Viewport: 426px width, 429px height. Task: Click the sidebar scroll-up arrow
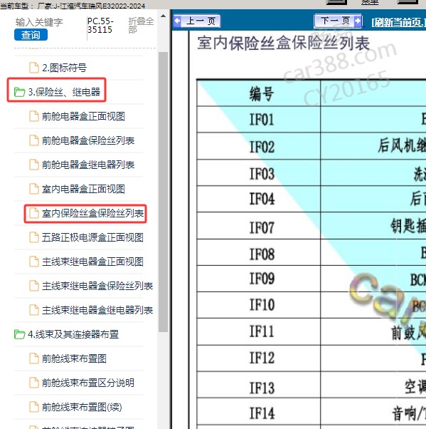[x=163, y=16]
